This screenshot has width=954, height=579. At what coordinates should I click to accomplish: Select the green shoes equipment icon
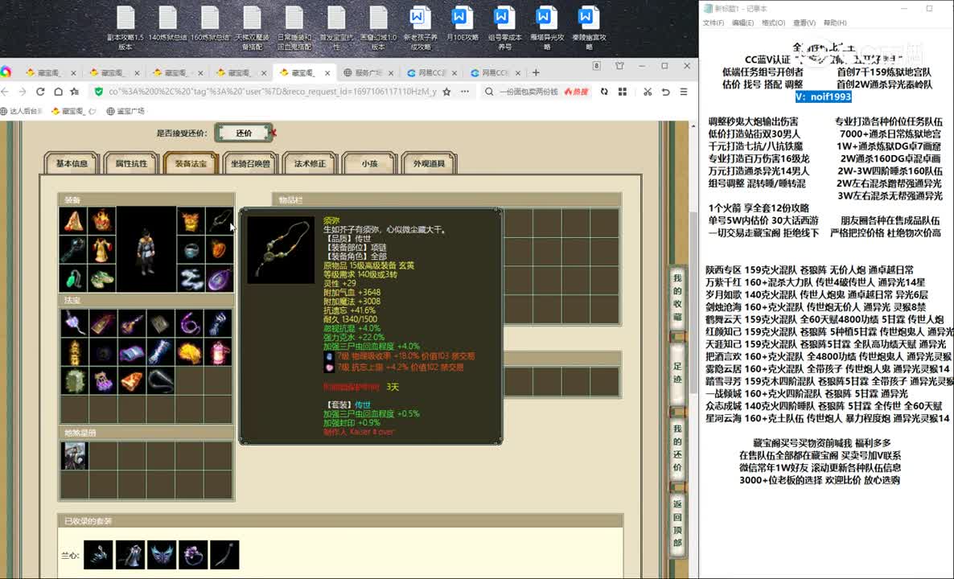pyautogui.click(x=101, y=278)
